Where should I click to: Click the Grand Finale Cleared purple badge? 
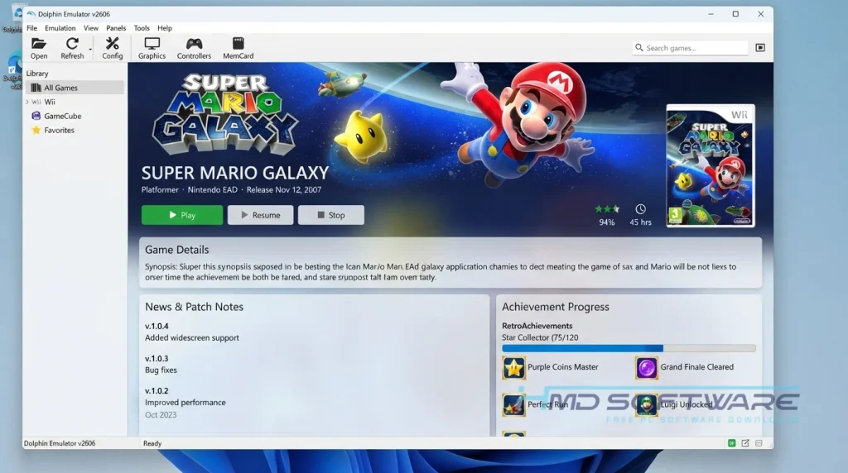coord(646,368)
